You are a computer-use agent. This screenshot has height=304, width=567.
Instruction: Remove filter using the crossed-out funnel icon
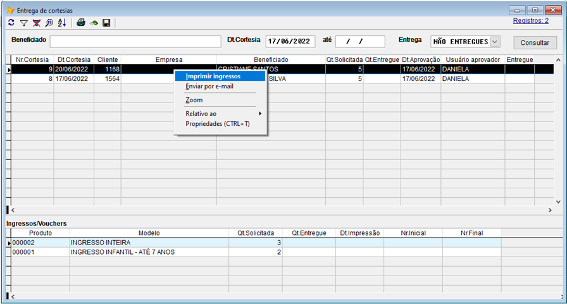pos(36,23)
